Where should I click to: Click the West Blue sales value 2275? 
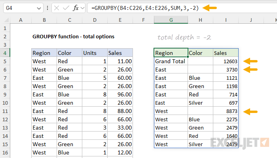226,119
